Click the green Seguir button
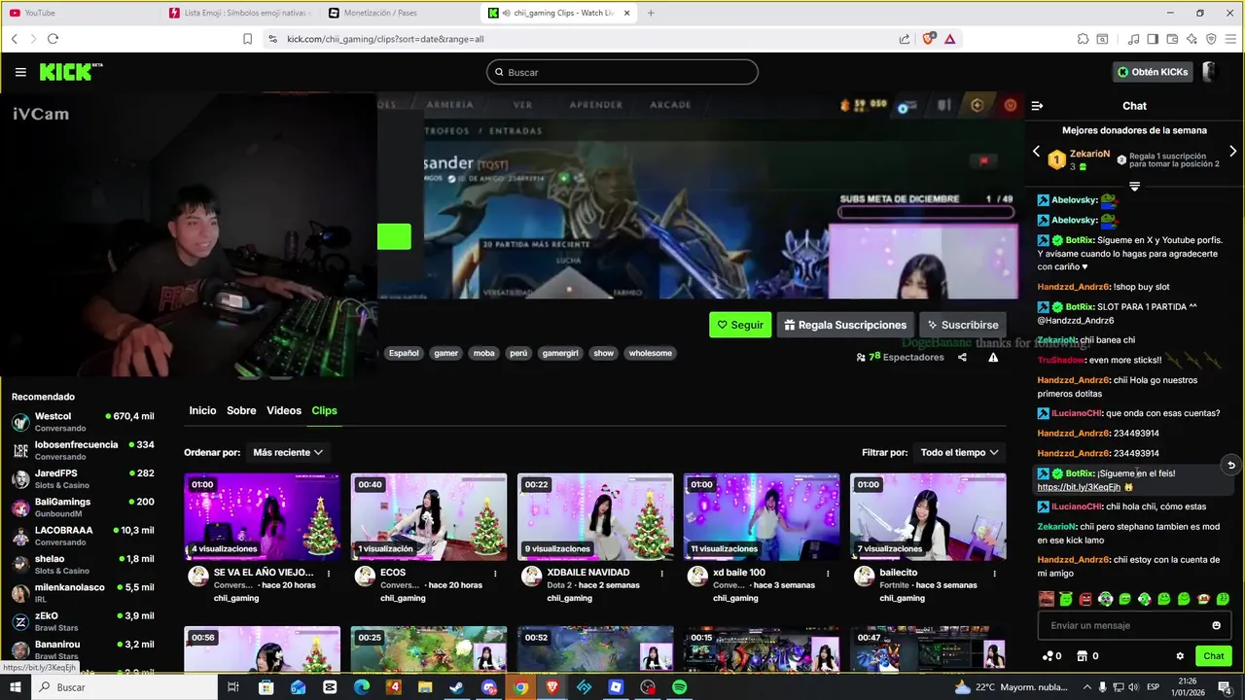Viewport: 1245px width, 700px height. (740, 325)
